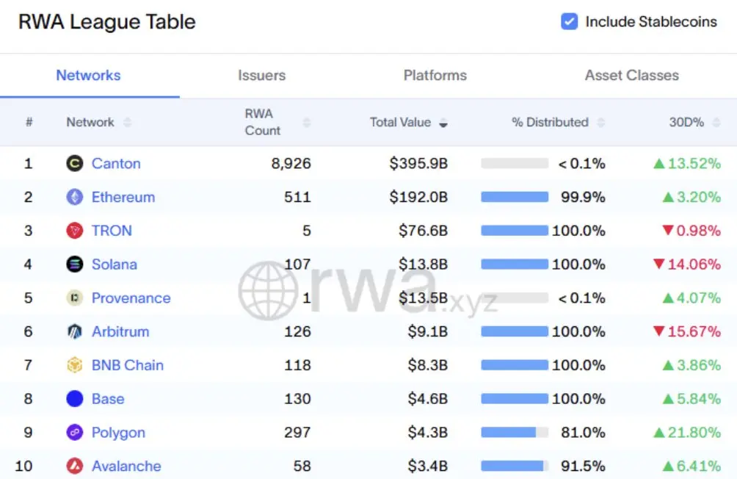Click the Ethereum logo icon

coord(74,197)
